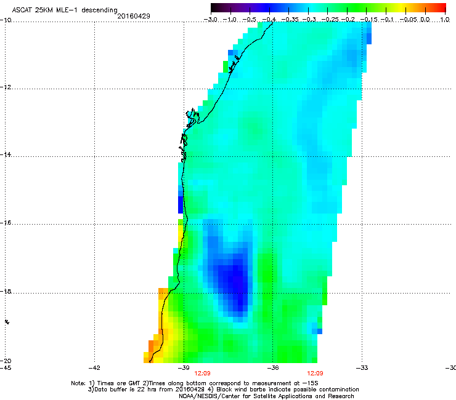The width and height of the screenshot is (456, 400).
Task: Click the -16 latitude axis label
Action: coord(6,223)
